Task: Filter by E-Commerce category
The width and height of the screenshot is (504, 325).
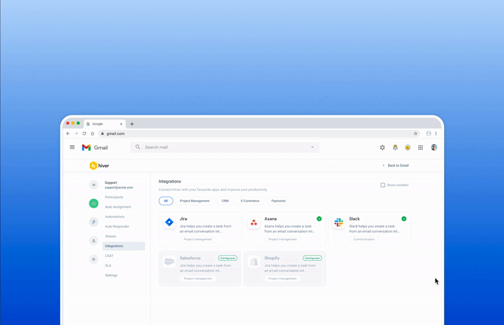Action: click(x=249, y=201)
